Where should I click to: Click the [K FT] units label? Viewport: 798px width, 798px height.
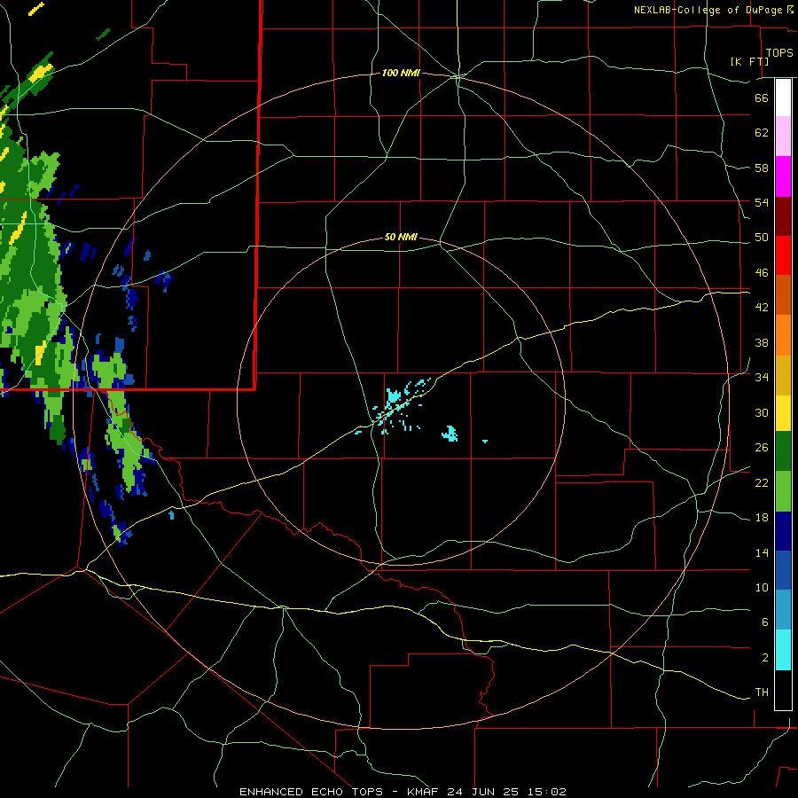pyautogui.click(x=749, y=61)
